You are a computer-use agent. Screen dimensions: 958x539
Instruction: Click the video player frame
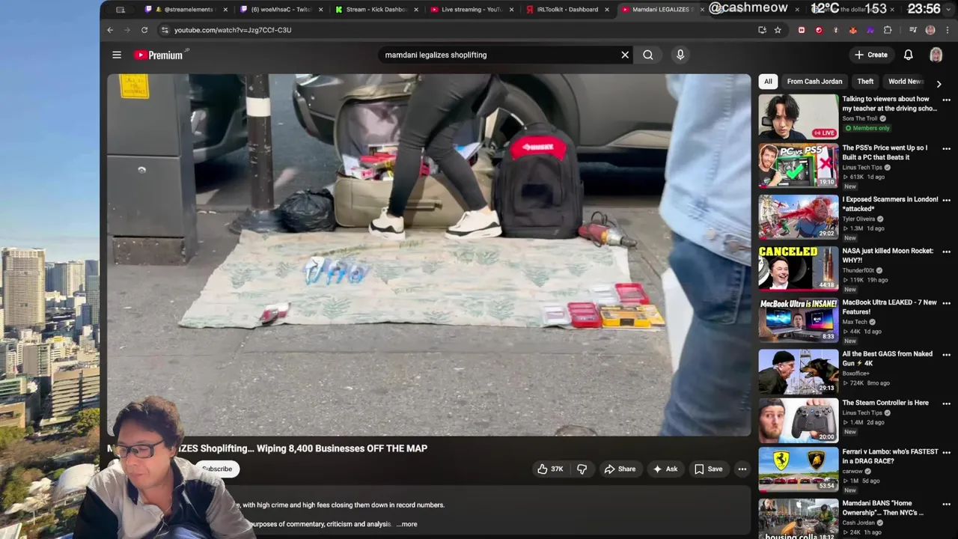[429, 255]
